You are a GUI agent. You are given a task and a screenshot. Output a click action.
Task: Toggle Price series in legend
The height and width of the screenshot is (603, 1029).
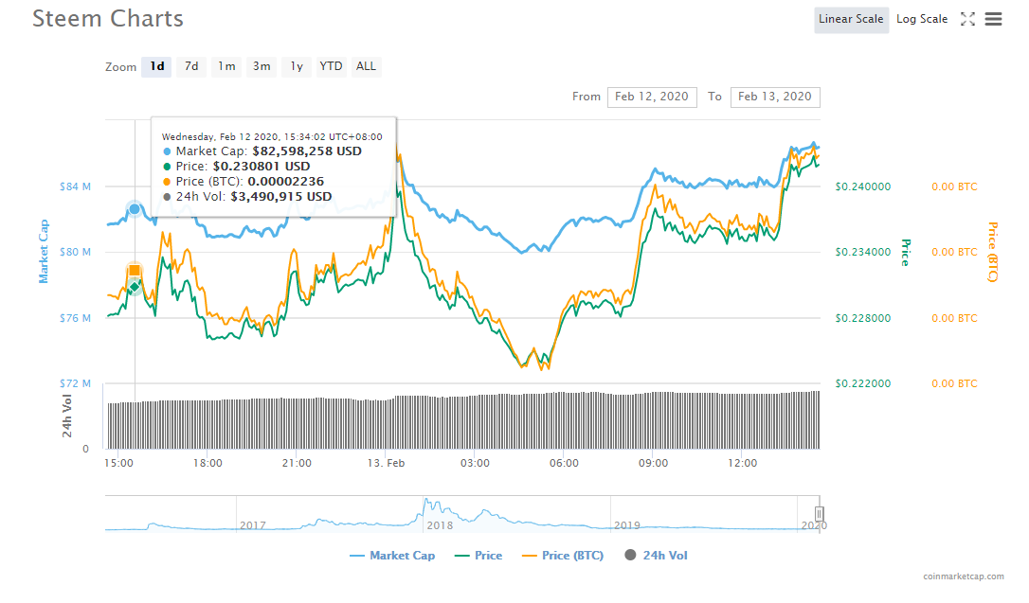[478, 556]
